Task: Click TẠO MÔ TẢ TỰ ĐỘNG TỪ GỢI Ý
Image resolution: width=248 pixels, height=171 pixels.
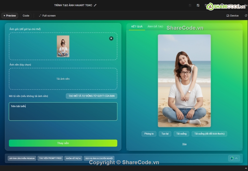Action: 91,96
